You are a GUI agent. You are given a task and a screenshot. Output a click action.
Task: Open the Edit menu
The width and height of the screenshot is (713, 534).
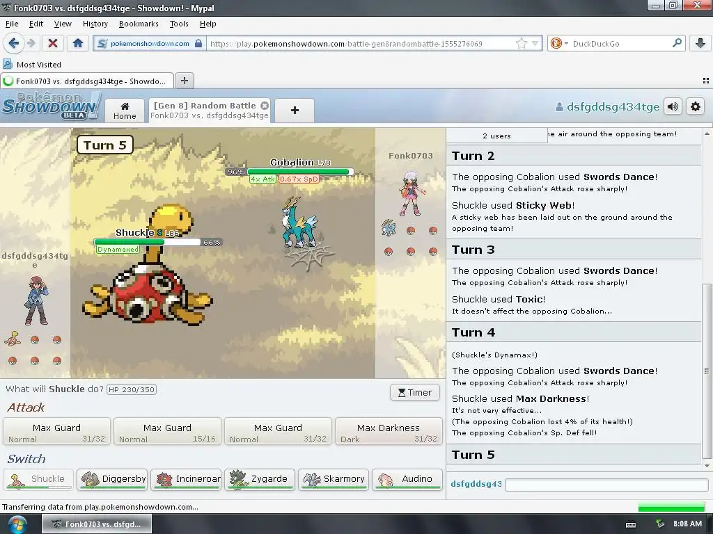tap(36, 24)
